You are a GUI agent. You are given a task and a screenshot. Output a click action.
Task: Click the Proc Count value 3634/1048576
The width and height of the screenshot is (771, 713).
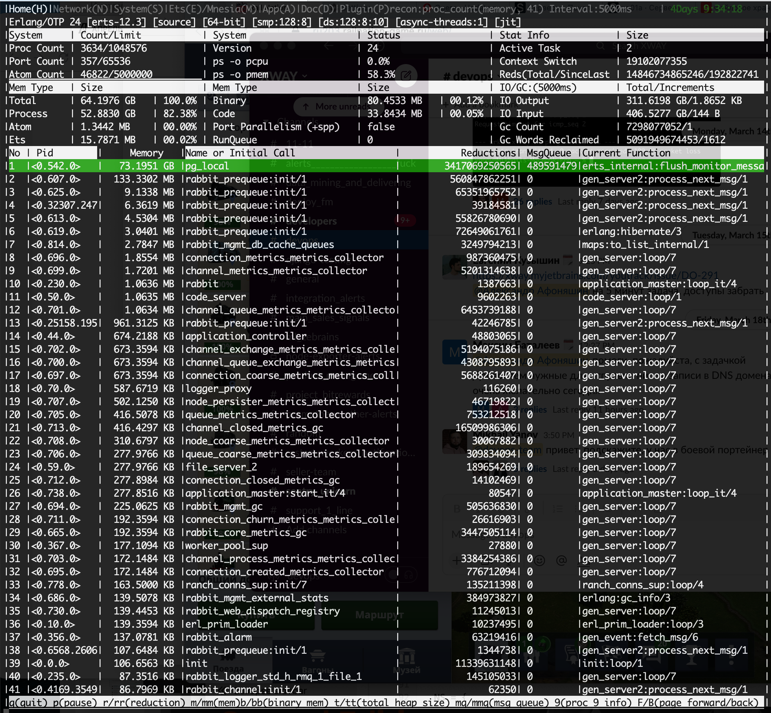pyautogui.click(x=113, y=48)
